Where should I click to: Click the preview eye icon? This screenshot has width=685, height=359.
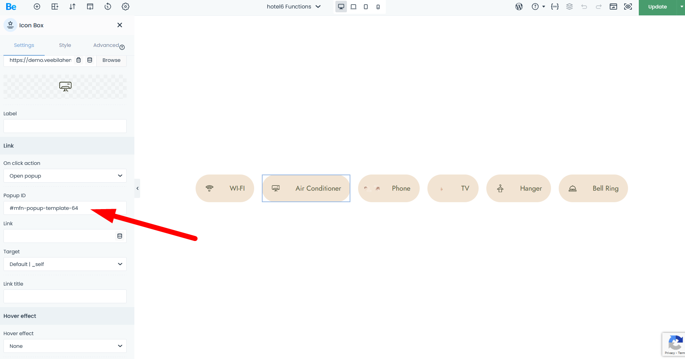click(x=628, y=7)
